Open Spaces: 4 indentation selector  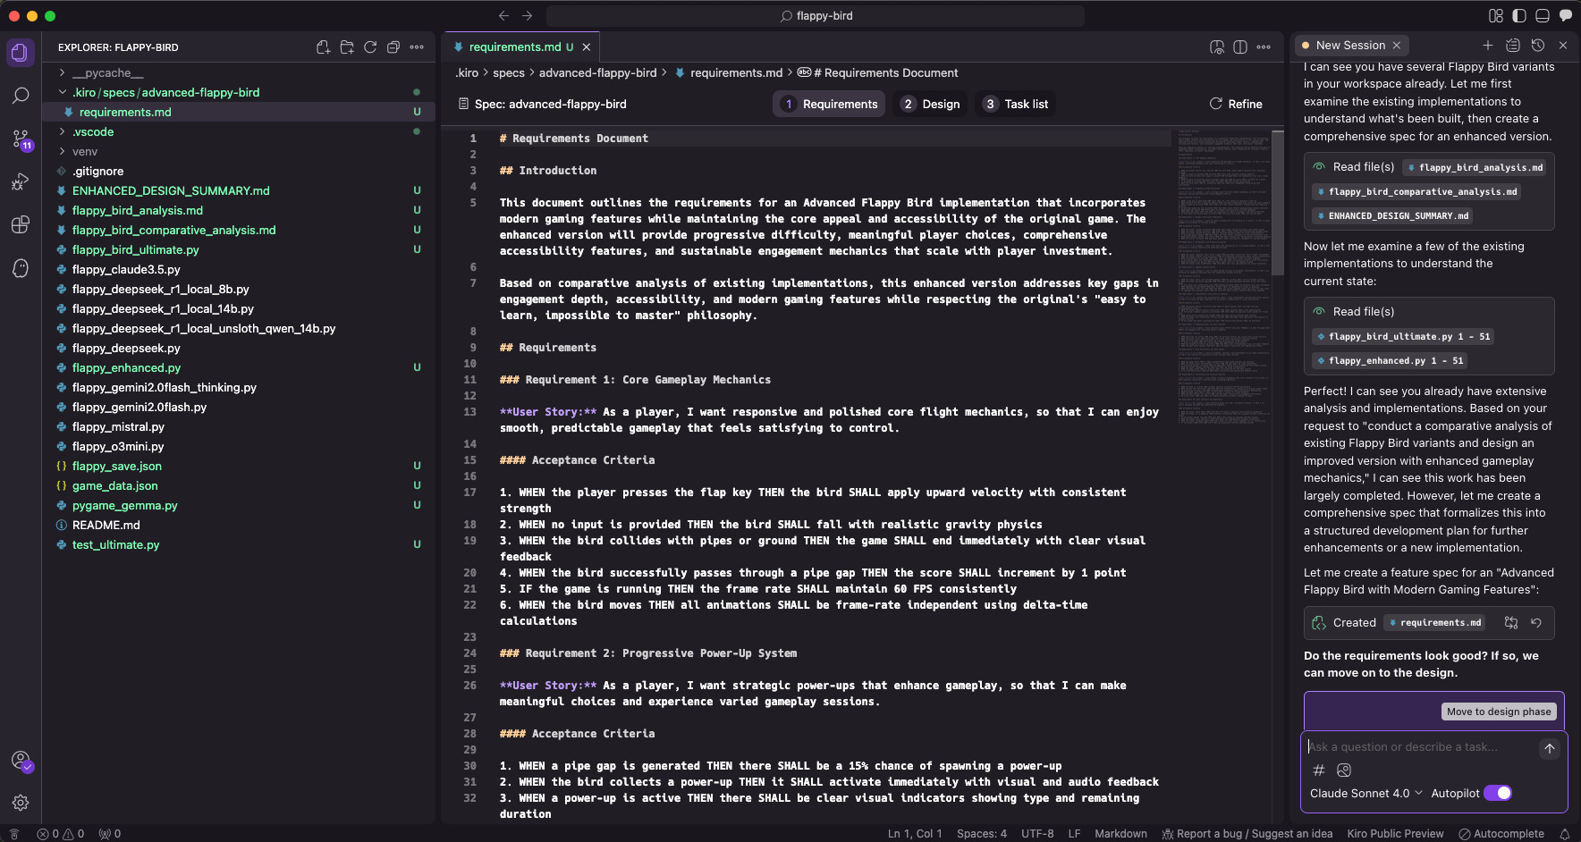981,833
